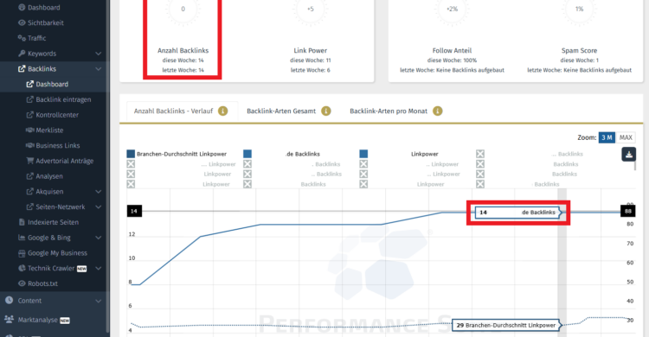Expand the Seiten-Netzwerk chevron
The image size is (649, 337).
(x=98, y=207)
